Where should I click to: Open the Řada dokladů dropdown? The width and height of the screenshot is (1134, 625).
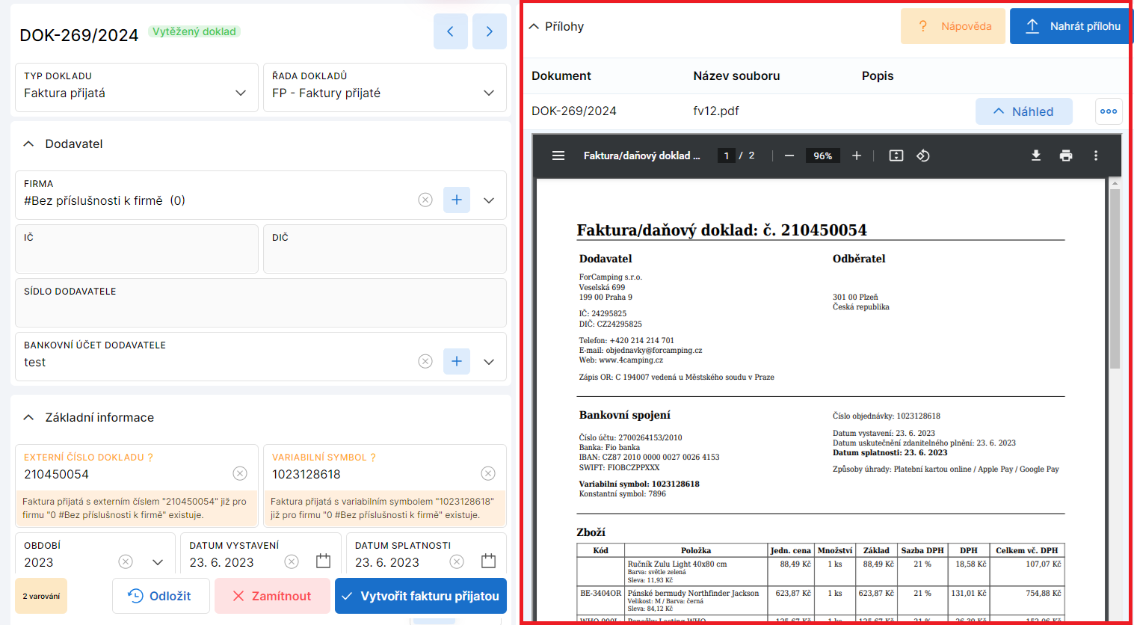tap(489, 93)
